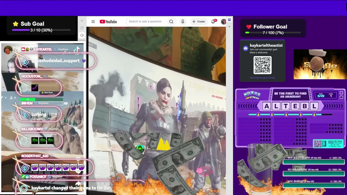
Task: Click the '7 / 100 (7%)' follower count
Action: [273, 33]
